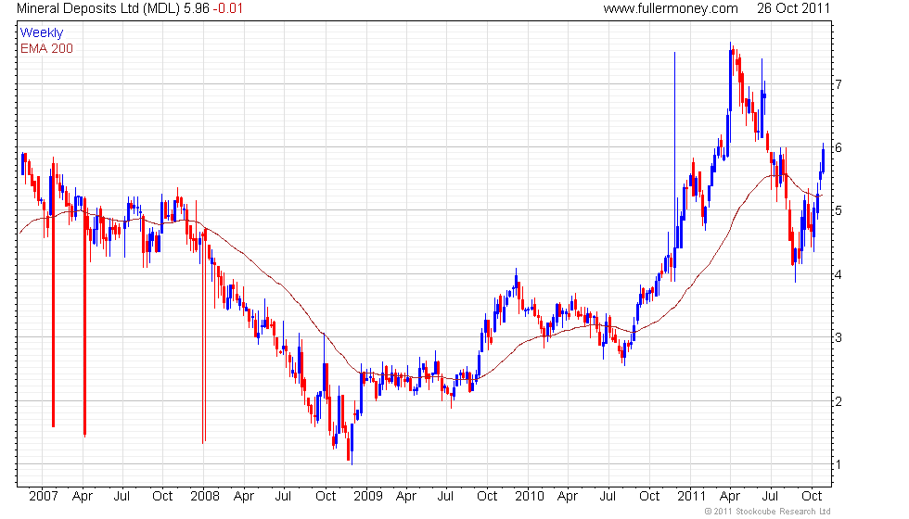909x519 pixels.
Task: Click the chart title 'Mineral Deposits Ltd (MDL)'
Action: tap(98, 8)
